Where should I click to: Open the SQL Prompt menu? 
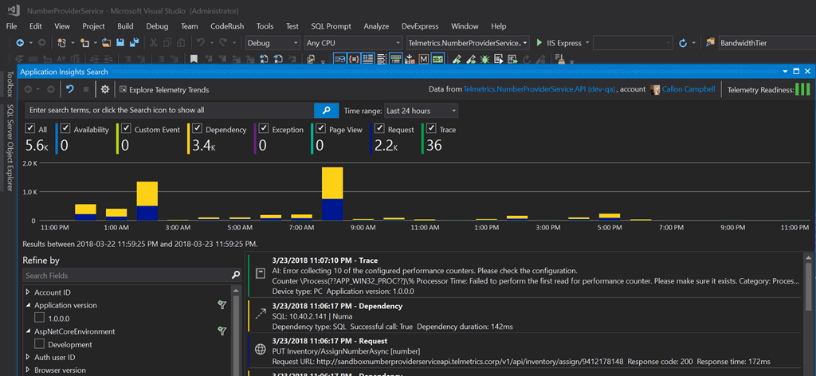pyautogui.click(x=329, y=26)
